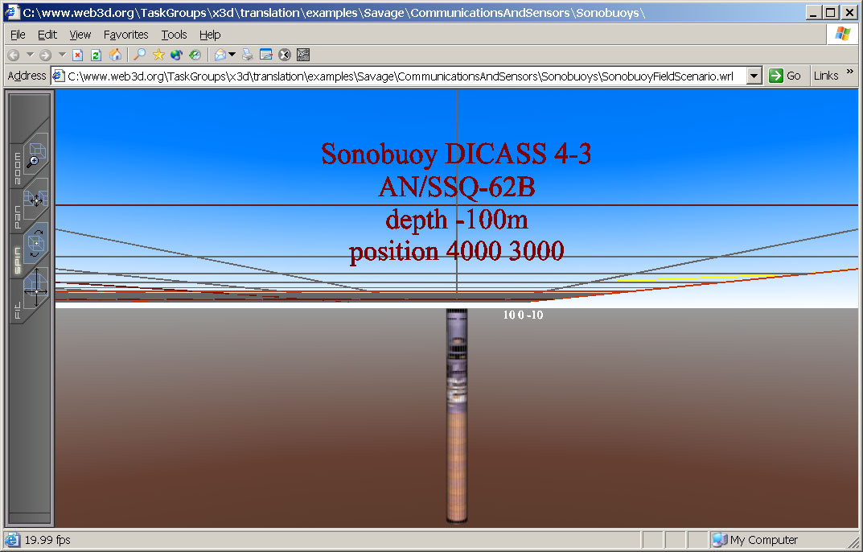Open the Favorites menu
The height and width of the screenshot is (552, 863).
pos(125,35)
